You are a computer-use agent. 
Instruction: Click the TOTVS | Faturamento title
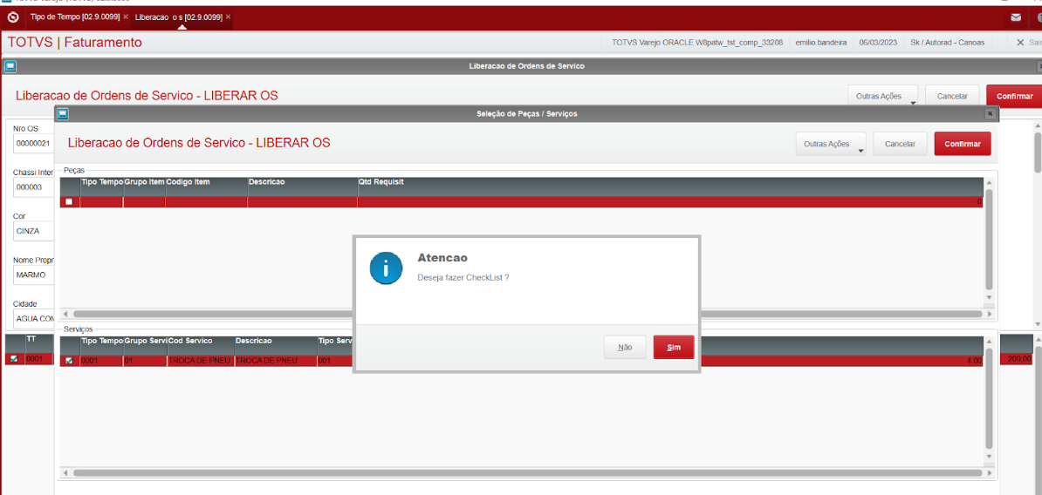[x=74, y=43]
